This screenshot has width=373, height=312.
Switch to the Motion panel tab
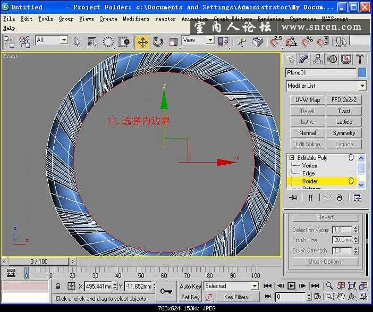[332, 59]
